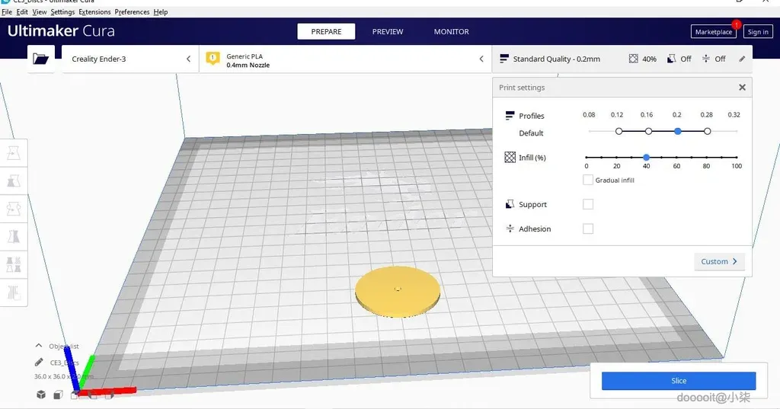This screenshot has height=409, width=780.
Task: Open file using the folder icon
Action: pos(41,59)
